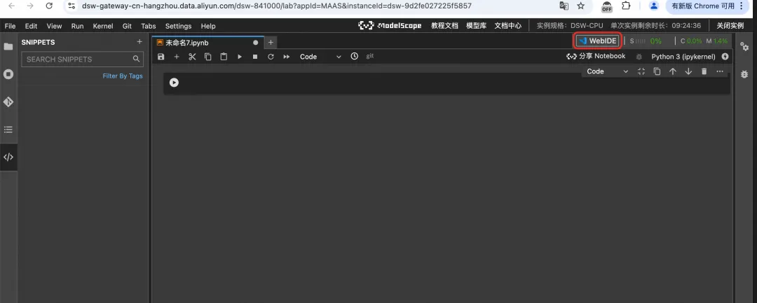Viewport: 757px width, 303px height.
Task: Duplicate the cell from the cell toolbar
Action: pyautogui.click(x=657, y=71)
